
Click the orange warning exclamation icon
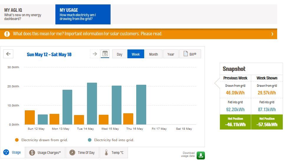(7, 34)
